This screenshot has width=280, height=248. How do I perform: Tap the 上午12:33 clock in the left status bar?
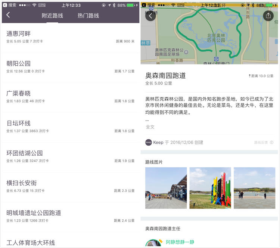[x=71, y=5]
